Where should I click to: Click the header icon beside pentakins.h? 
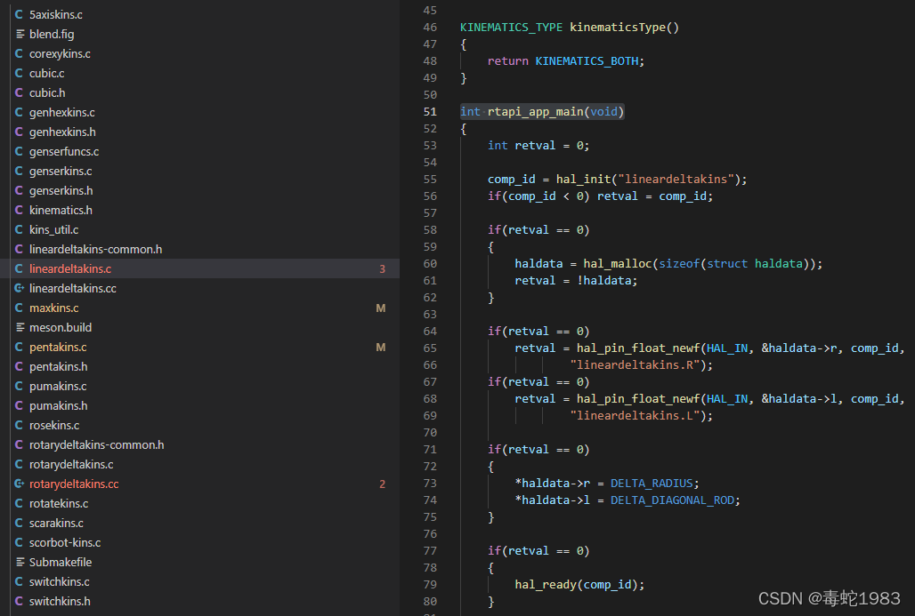click(20, 366)
